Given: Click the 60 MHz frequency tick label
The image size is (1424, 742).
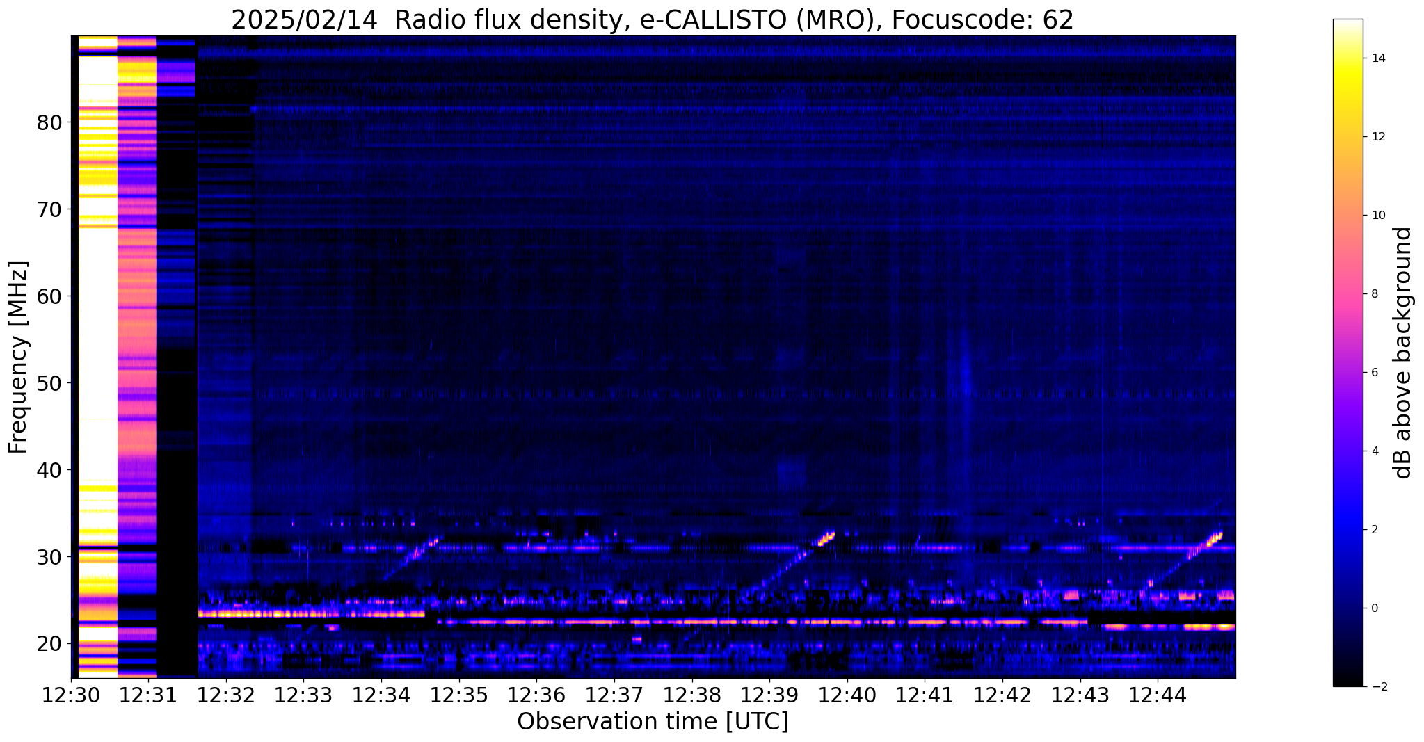Looking at the screenshot, I should pyautogui.click(x=49, y=297).
